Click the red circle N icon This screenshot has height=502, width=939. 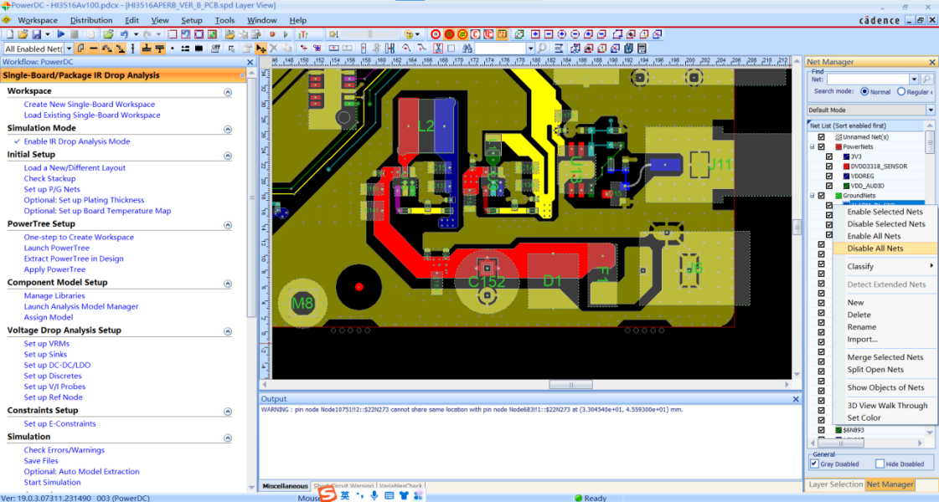[x=436, y=34]
